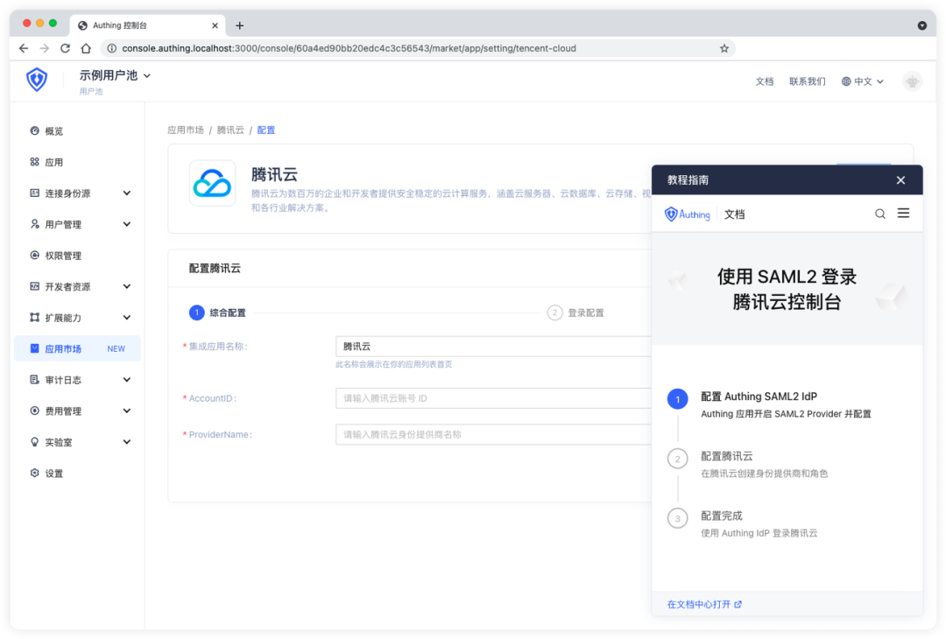
Task: Click the 审计日志 log icon
Action: click(34, 380)
